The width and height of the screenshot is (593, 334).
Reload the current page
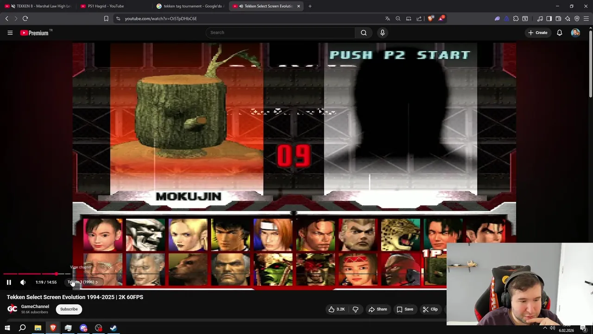25,19
